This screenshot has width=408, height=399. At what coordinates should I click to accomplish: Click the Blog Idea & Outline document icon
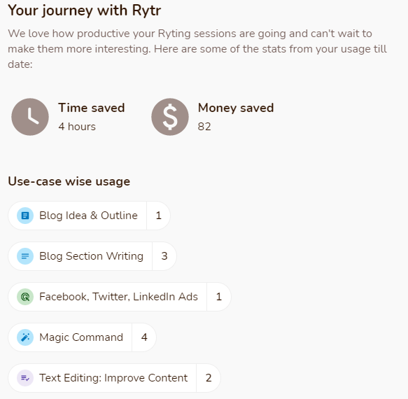[x=25, y=216]
